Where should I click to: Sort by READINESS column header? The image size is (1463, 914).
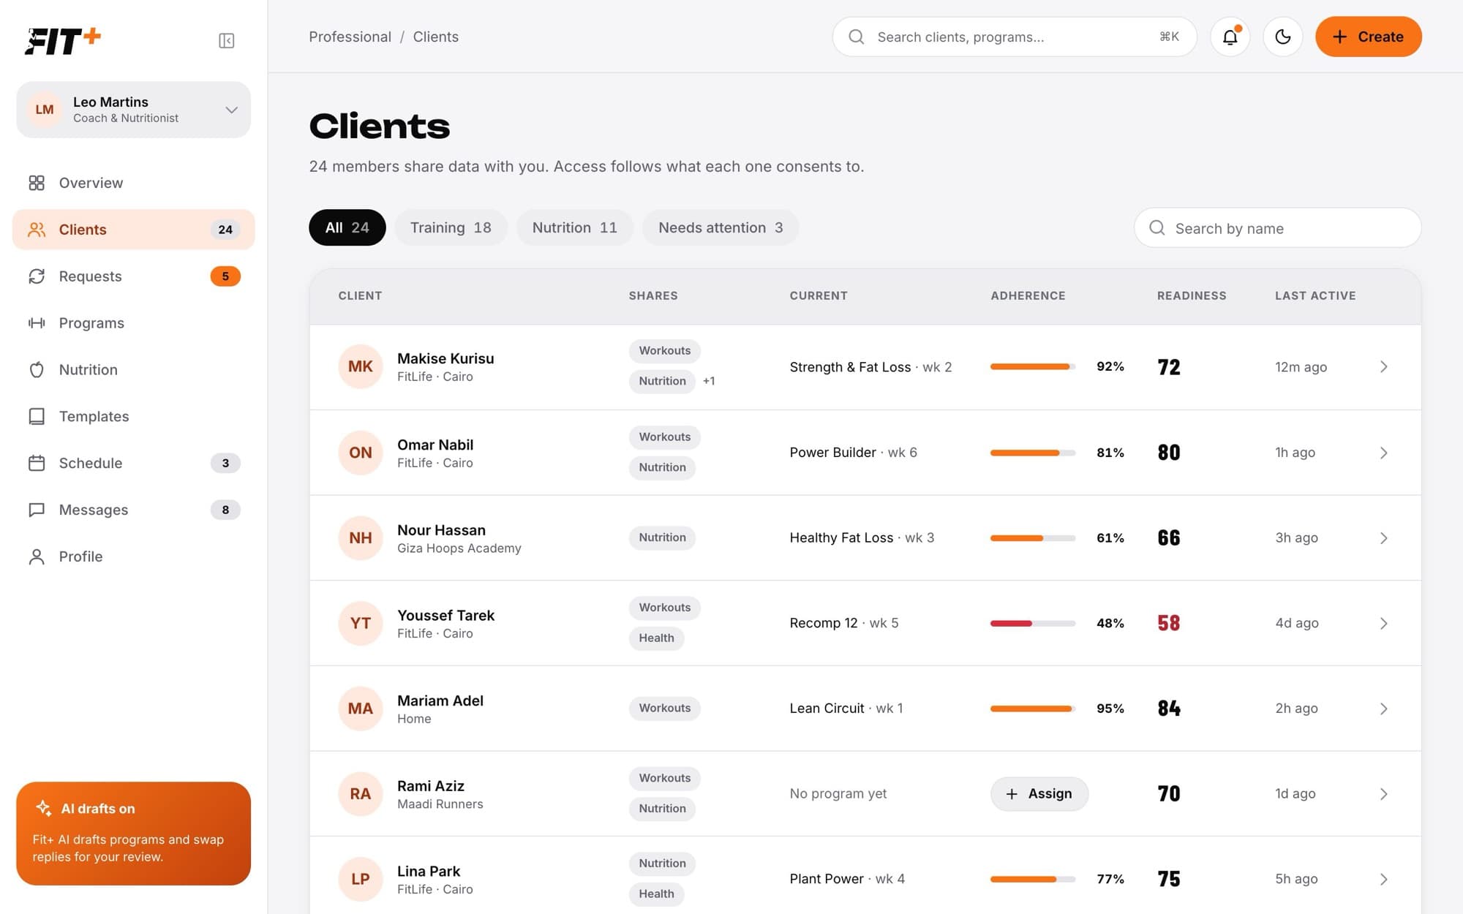(1192, 295)
